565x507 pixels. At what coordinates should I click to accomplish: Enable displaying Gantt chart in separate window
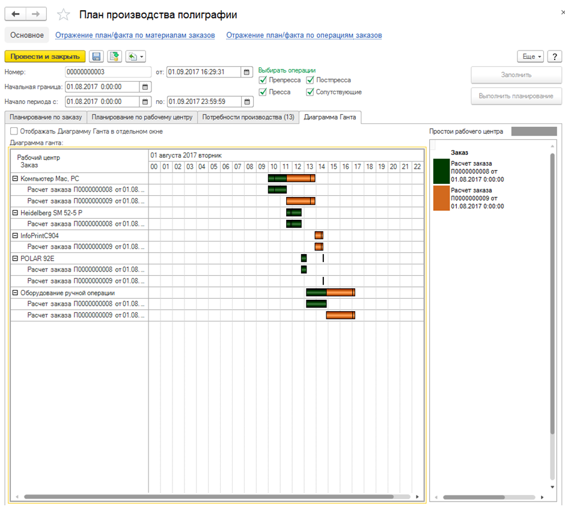[14, 131]
